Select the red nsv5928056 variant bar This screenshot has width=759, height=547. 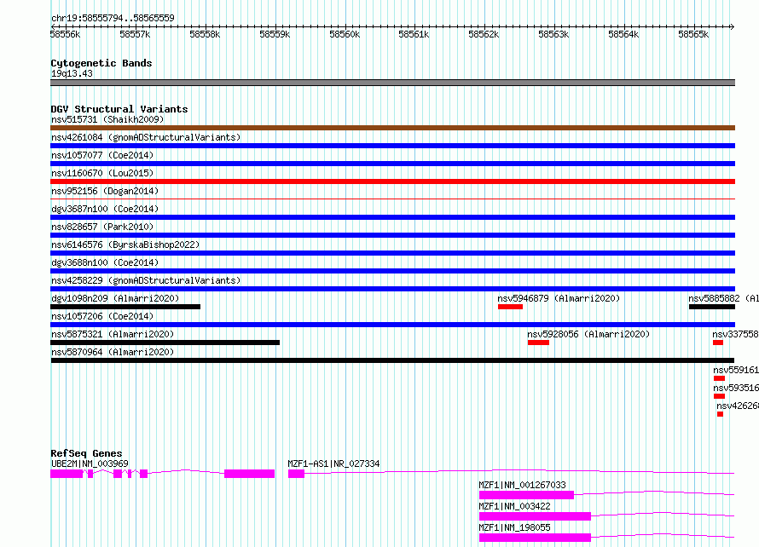(x=538, y=343)
